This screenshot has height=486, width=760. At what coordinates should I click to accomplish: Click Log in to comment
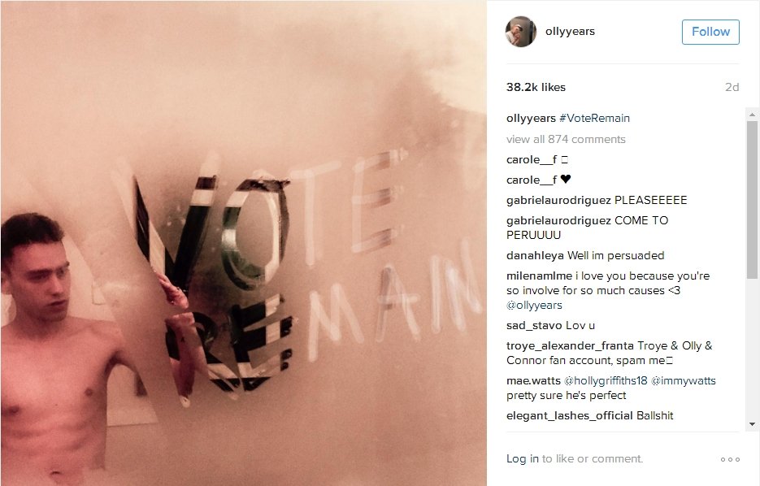pos(523,458)
